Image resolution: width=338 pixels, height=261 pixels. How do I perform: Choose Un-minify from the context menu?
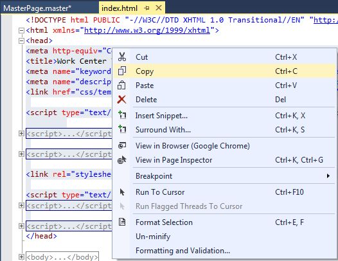tap(224, 236)
